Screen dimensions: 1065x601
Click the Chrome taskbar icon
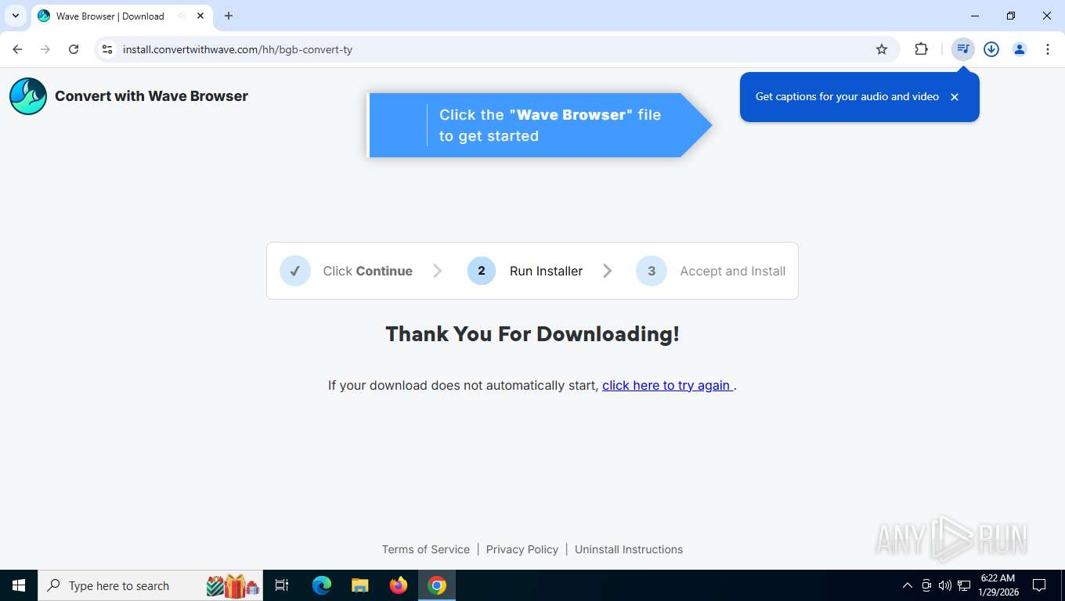point(437,585)
